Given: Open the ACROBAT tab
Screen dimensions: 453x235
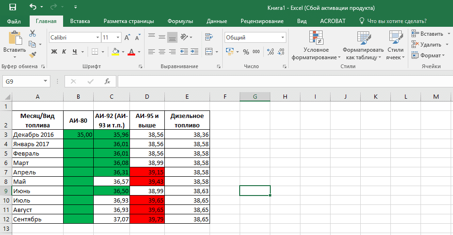Looking at the screenshot, I should (333, 21).
